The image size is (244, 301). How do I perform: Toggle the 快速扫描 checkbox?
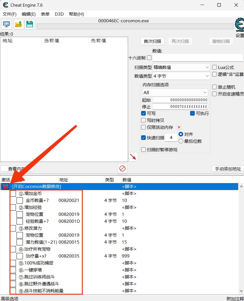(143, 138)
